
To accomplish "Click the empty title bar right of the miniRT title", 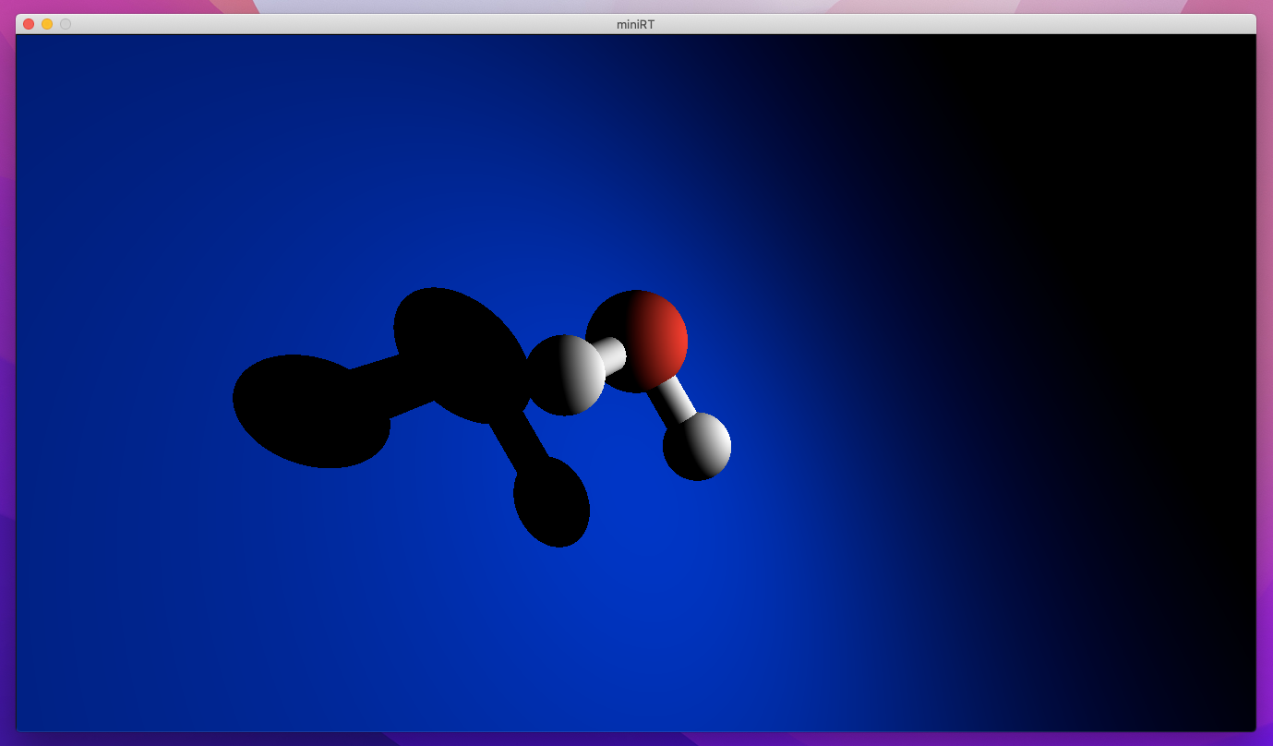I will pos(923,24).
